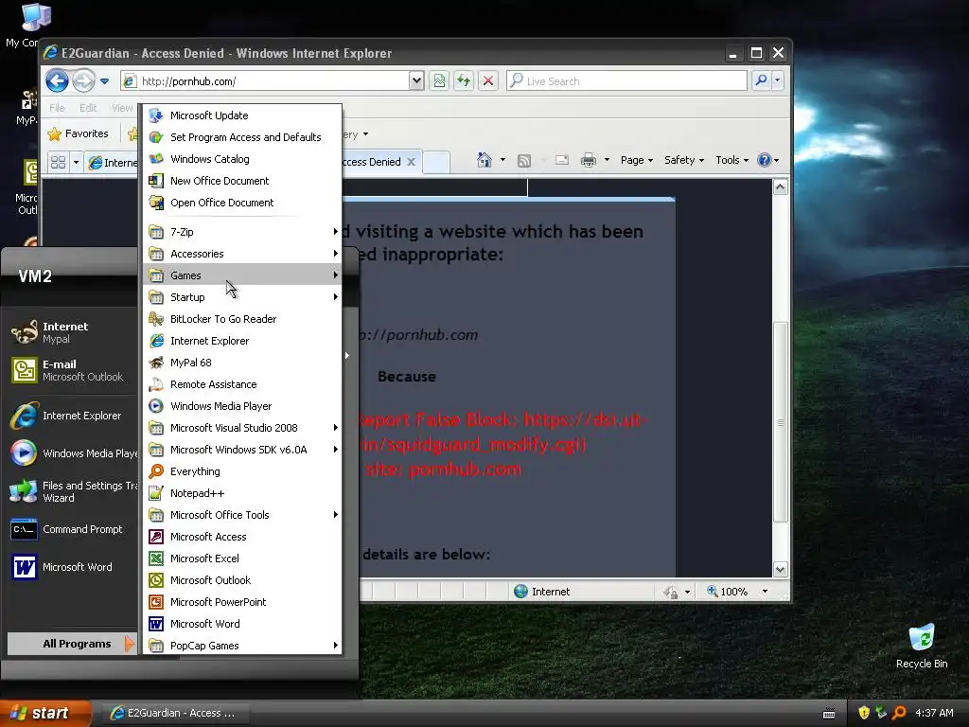
Task: Click the RSS feeds icon in command bar
Action: point(524,161)
